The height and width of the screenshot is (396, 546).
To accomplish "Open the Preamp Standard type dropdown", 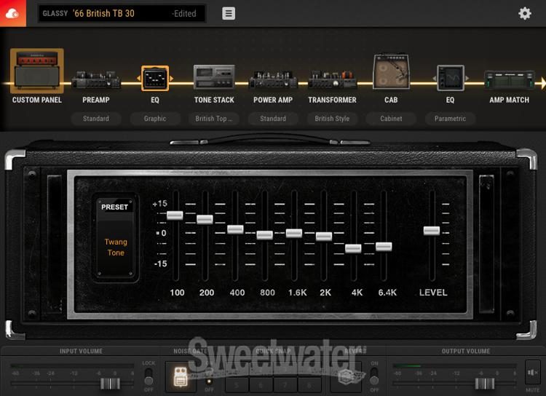I will pos(96,119).
